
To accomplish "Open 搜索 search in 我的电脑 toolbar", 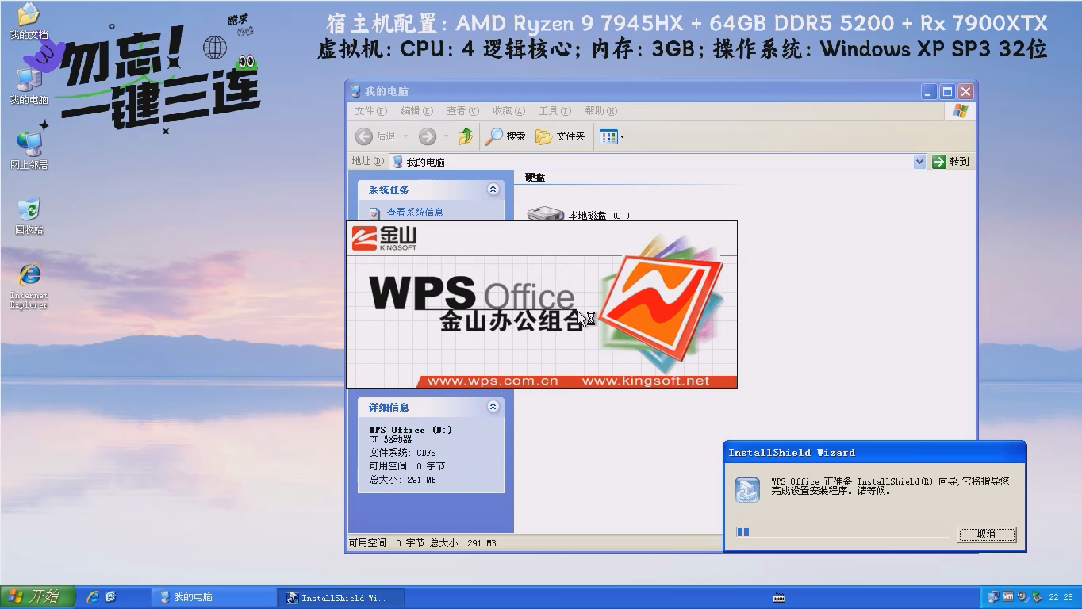I will point(506,136).
